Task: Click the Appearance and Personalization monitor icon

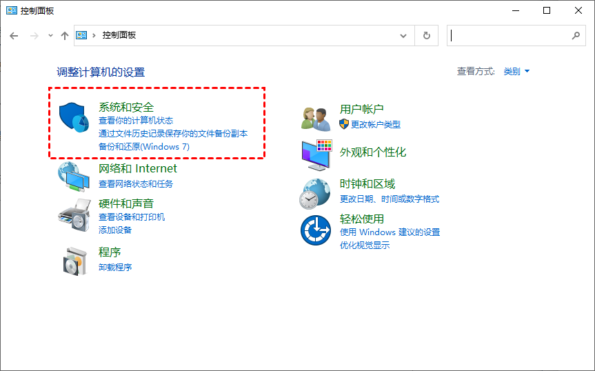Action: tap(317, 154)
